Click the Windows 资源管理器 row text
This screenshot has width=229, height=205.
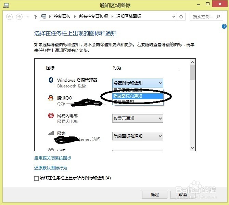(x=77, y=80)
